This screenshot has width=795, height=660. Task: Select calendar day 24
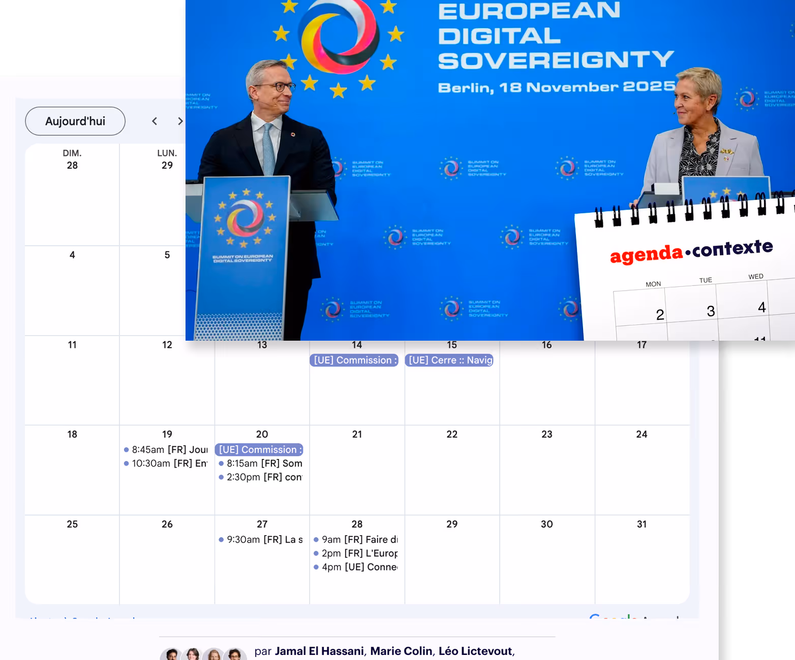coord(642,435)
